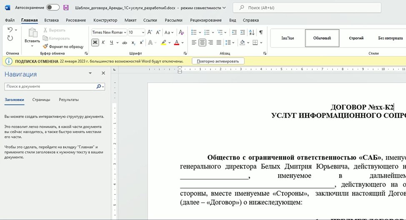Toggle Autosave (Автосохранение) switch
Screen dimensions: 406x220
point(53,8)
